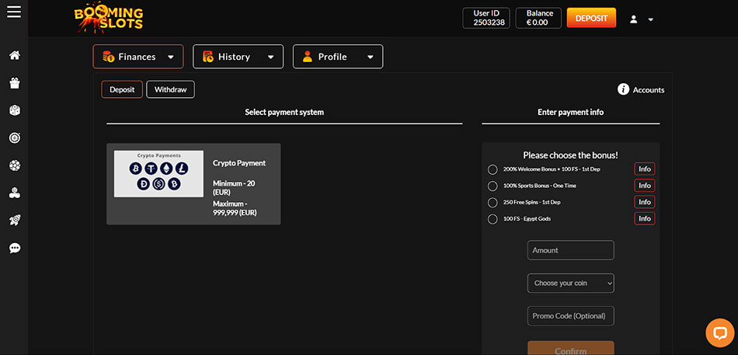
Task: Choose 100 FS Egypt Gods radio option
Action: coord(493,219)
